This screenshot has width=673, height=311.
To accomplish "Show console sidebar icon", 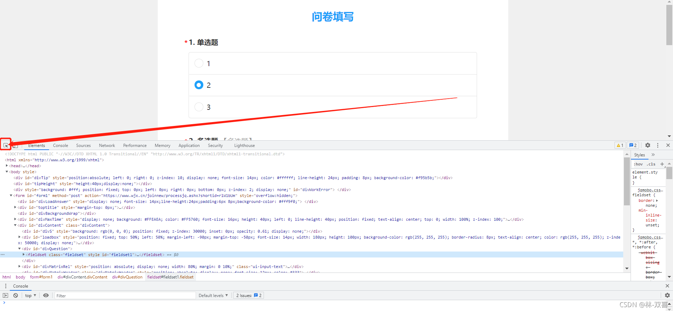I will click(5, 295).
